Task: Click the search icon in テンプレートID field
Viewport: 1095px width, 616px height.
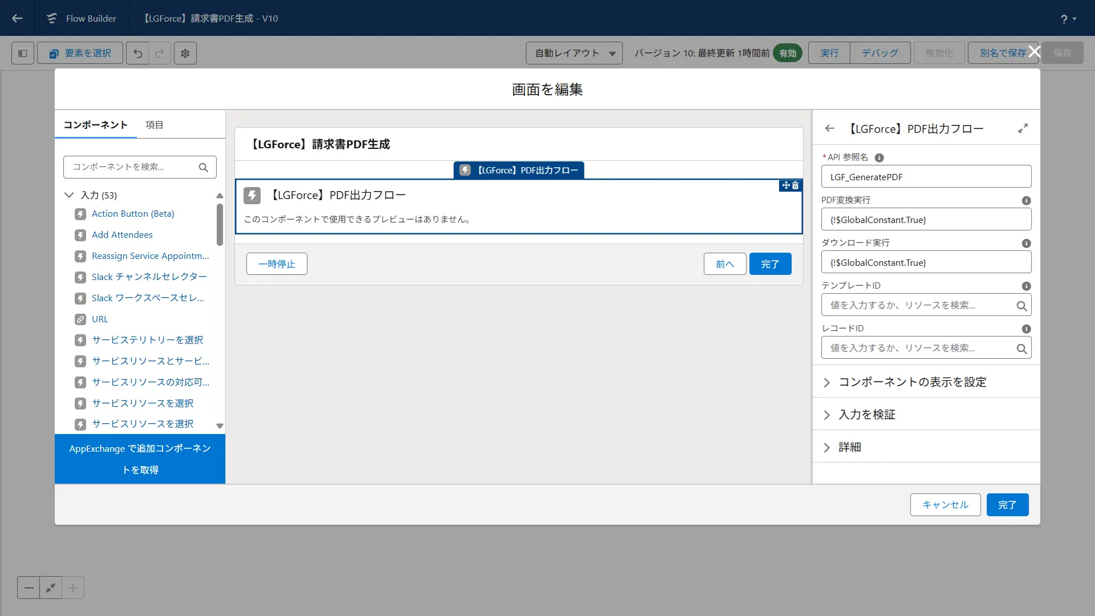Action: (1021, 306)
